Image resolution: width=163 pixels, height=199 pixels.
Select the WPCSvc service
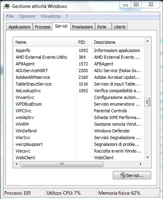(24, 111)
